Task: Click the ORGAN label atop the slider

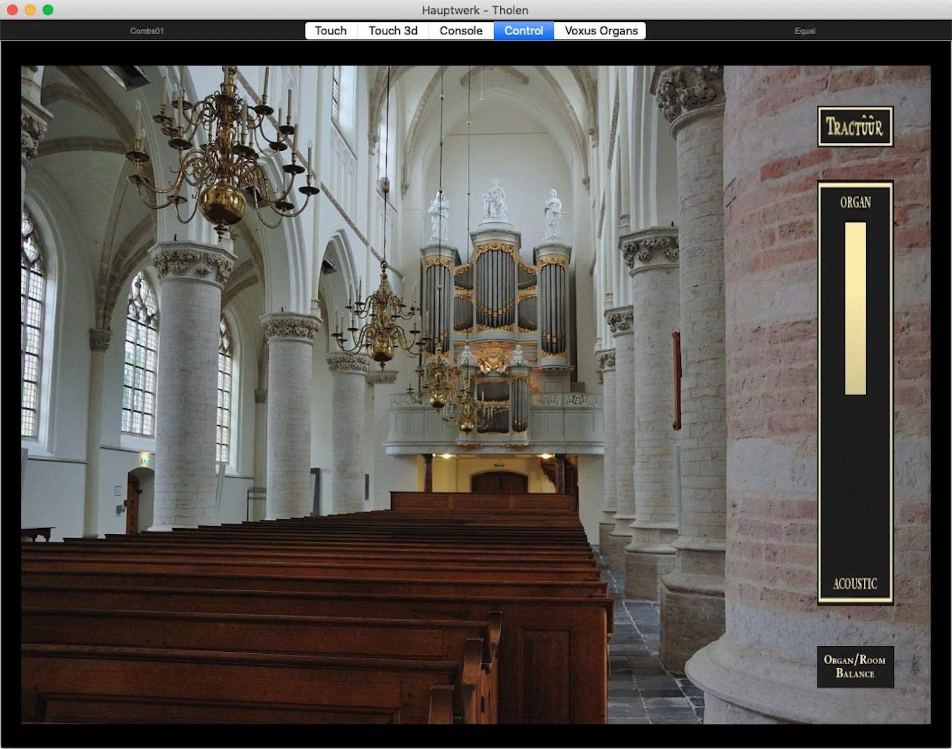Action: click(x=855, y=202)
